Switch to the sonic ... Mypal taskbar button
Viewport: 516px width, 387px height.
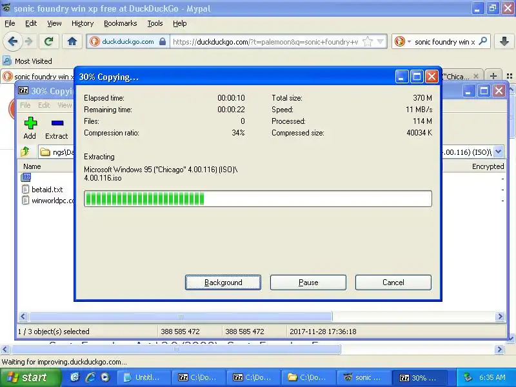pyautogui.click(x=363, y=377)
